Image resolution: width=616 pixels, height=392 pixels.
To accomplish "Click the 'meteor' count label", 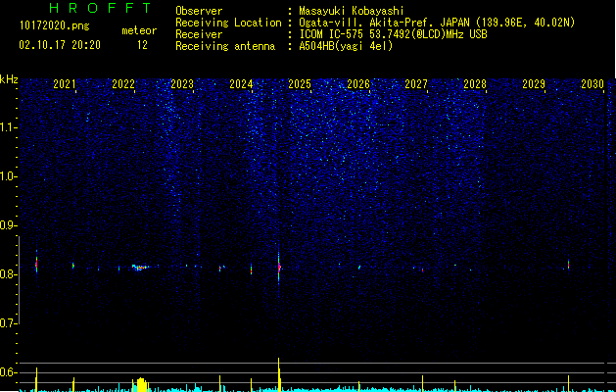I will [139, 30].
